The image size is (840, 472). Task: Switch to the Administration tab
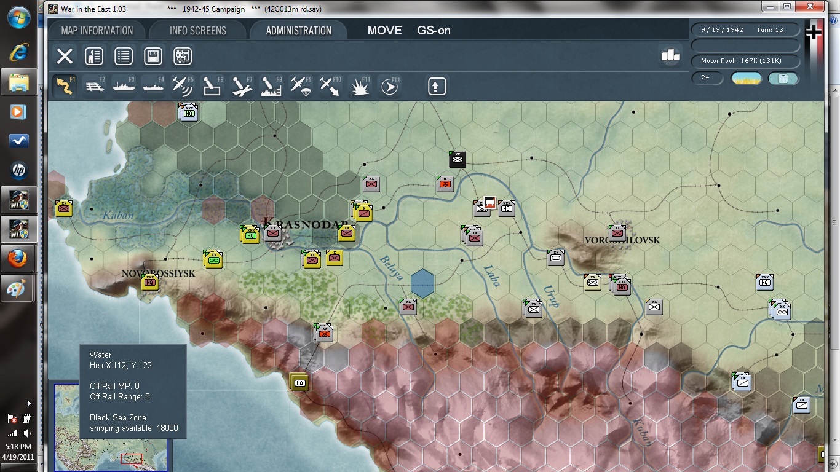tap(298, 31)
